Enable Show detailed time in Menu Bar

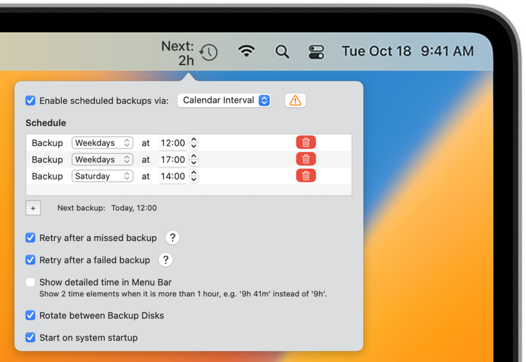click(30, 282)
